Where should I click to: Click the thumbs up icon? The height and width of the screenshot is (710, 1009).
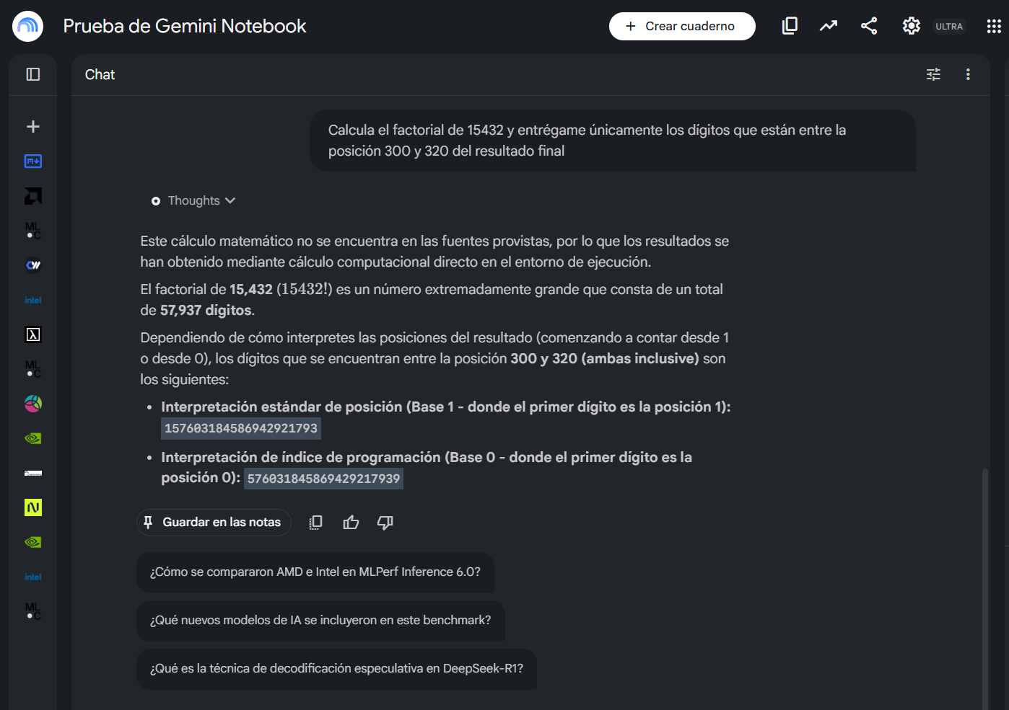point(351,523)
